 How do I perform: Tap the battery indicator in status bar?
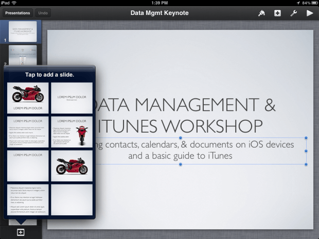coord(310,3)
